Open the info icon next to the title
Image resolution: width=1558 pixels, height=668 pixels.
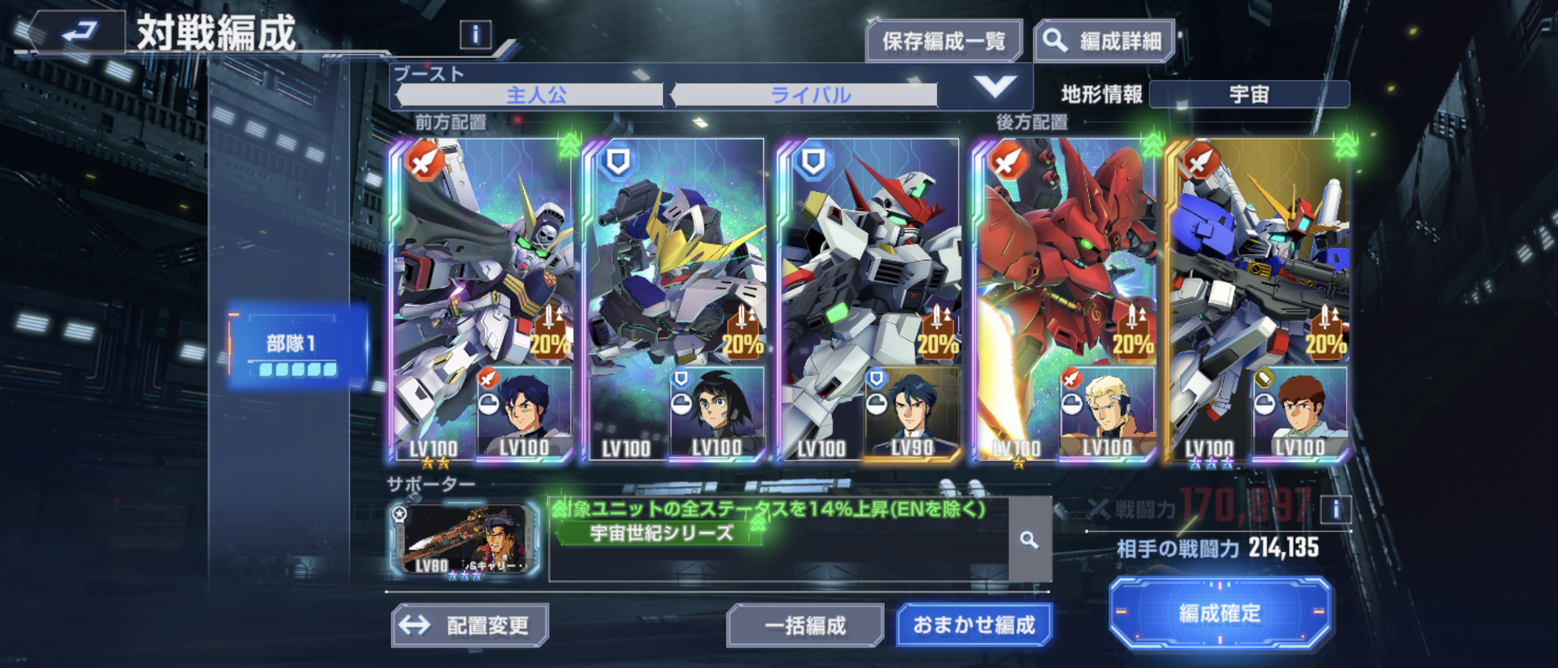tap(475, 35)
